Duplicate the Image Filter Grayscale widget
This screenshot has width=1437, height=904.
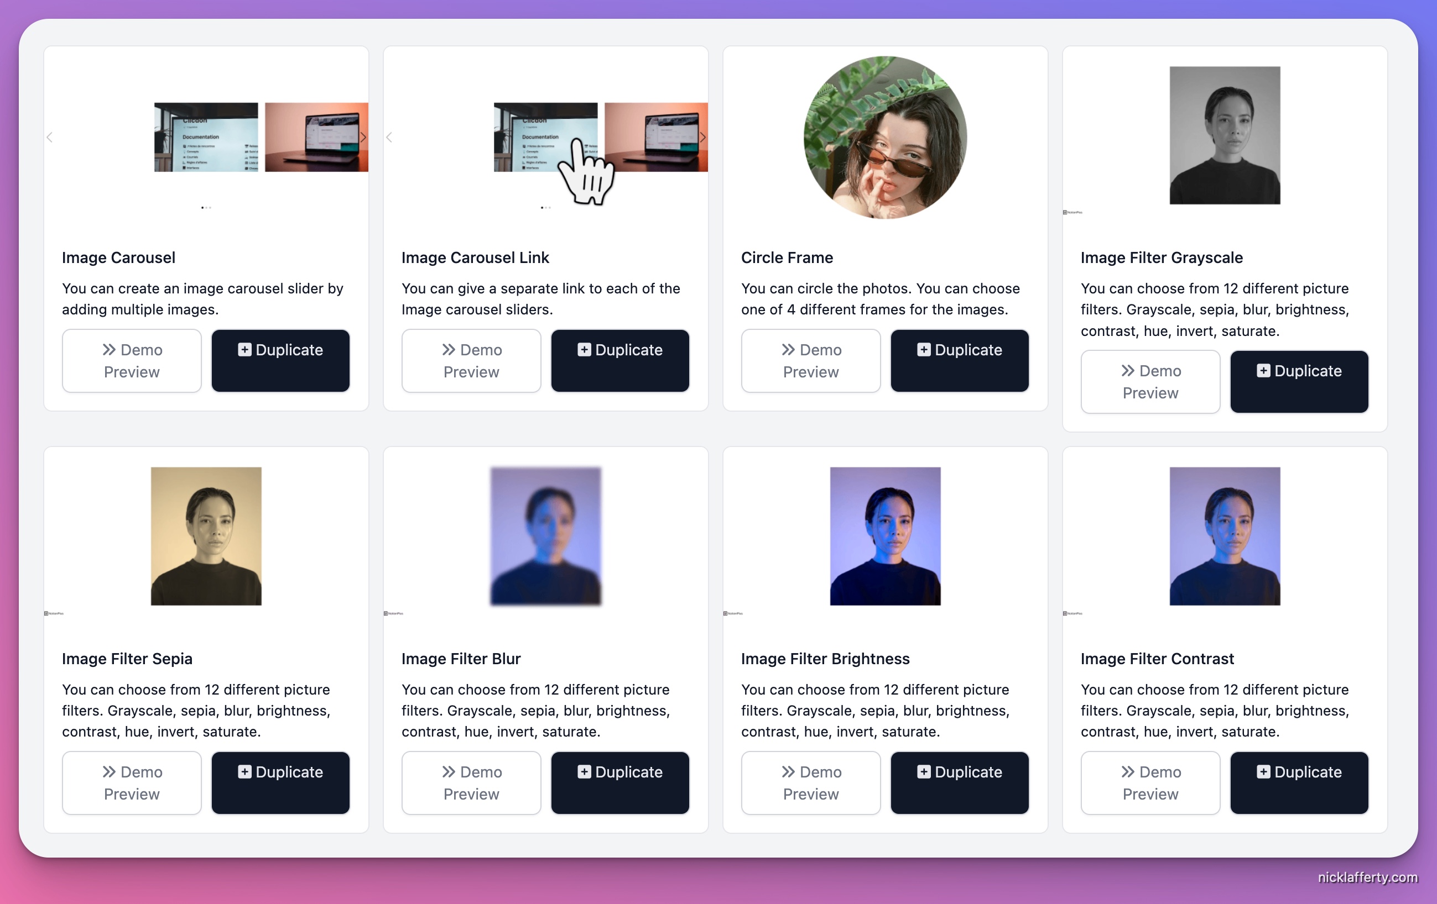(x=1299, y=382)
